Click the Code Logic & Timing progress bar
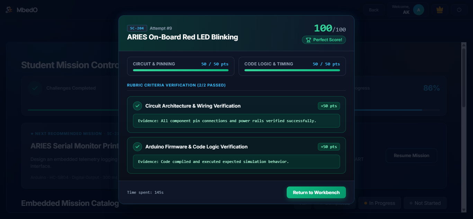473x219 pixels. (x=292, y=70)
